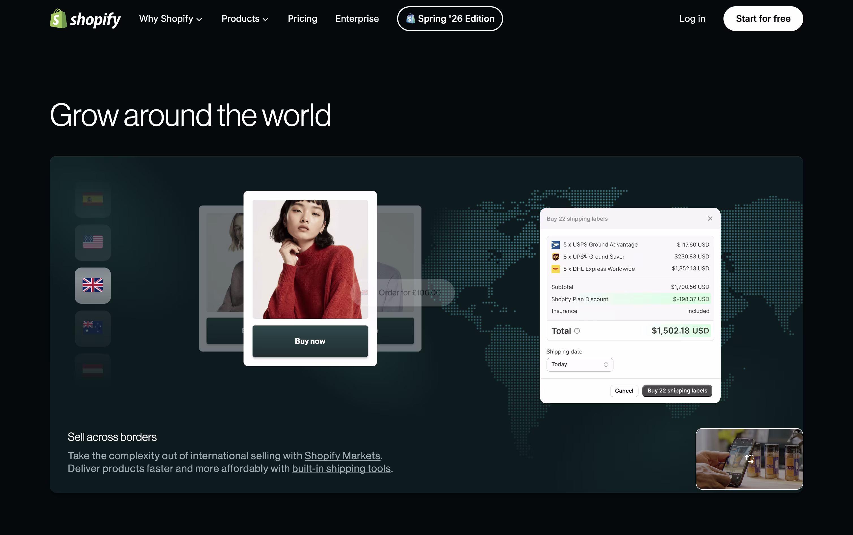Expand the Why Shopify menu

tap(171, 19)
